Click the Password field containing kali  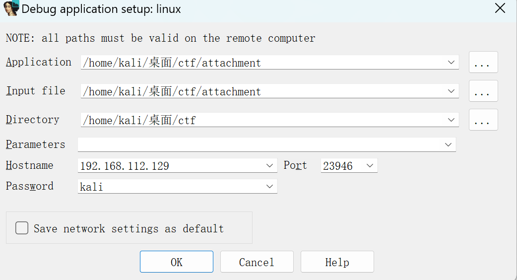coord(169,187)
